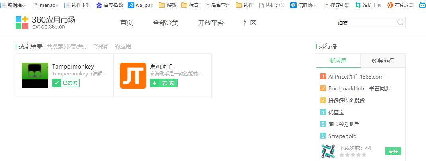Image resolution: width=426 pixels, height=161 pixels.
Task: Click rank badge 2 beside BookmarkHub
Action: coord(323,88)
